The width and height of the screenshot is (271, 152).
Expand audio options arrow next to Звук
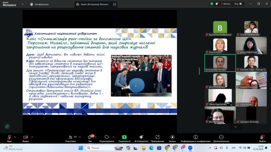coord(15,137)
